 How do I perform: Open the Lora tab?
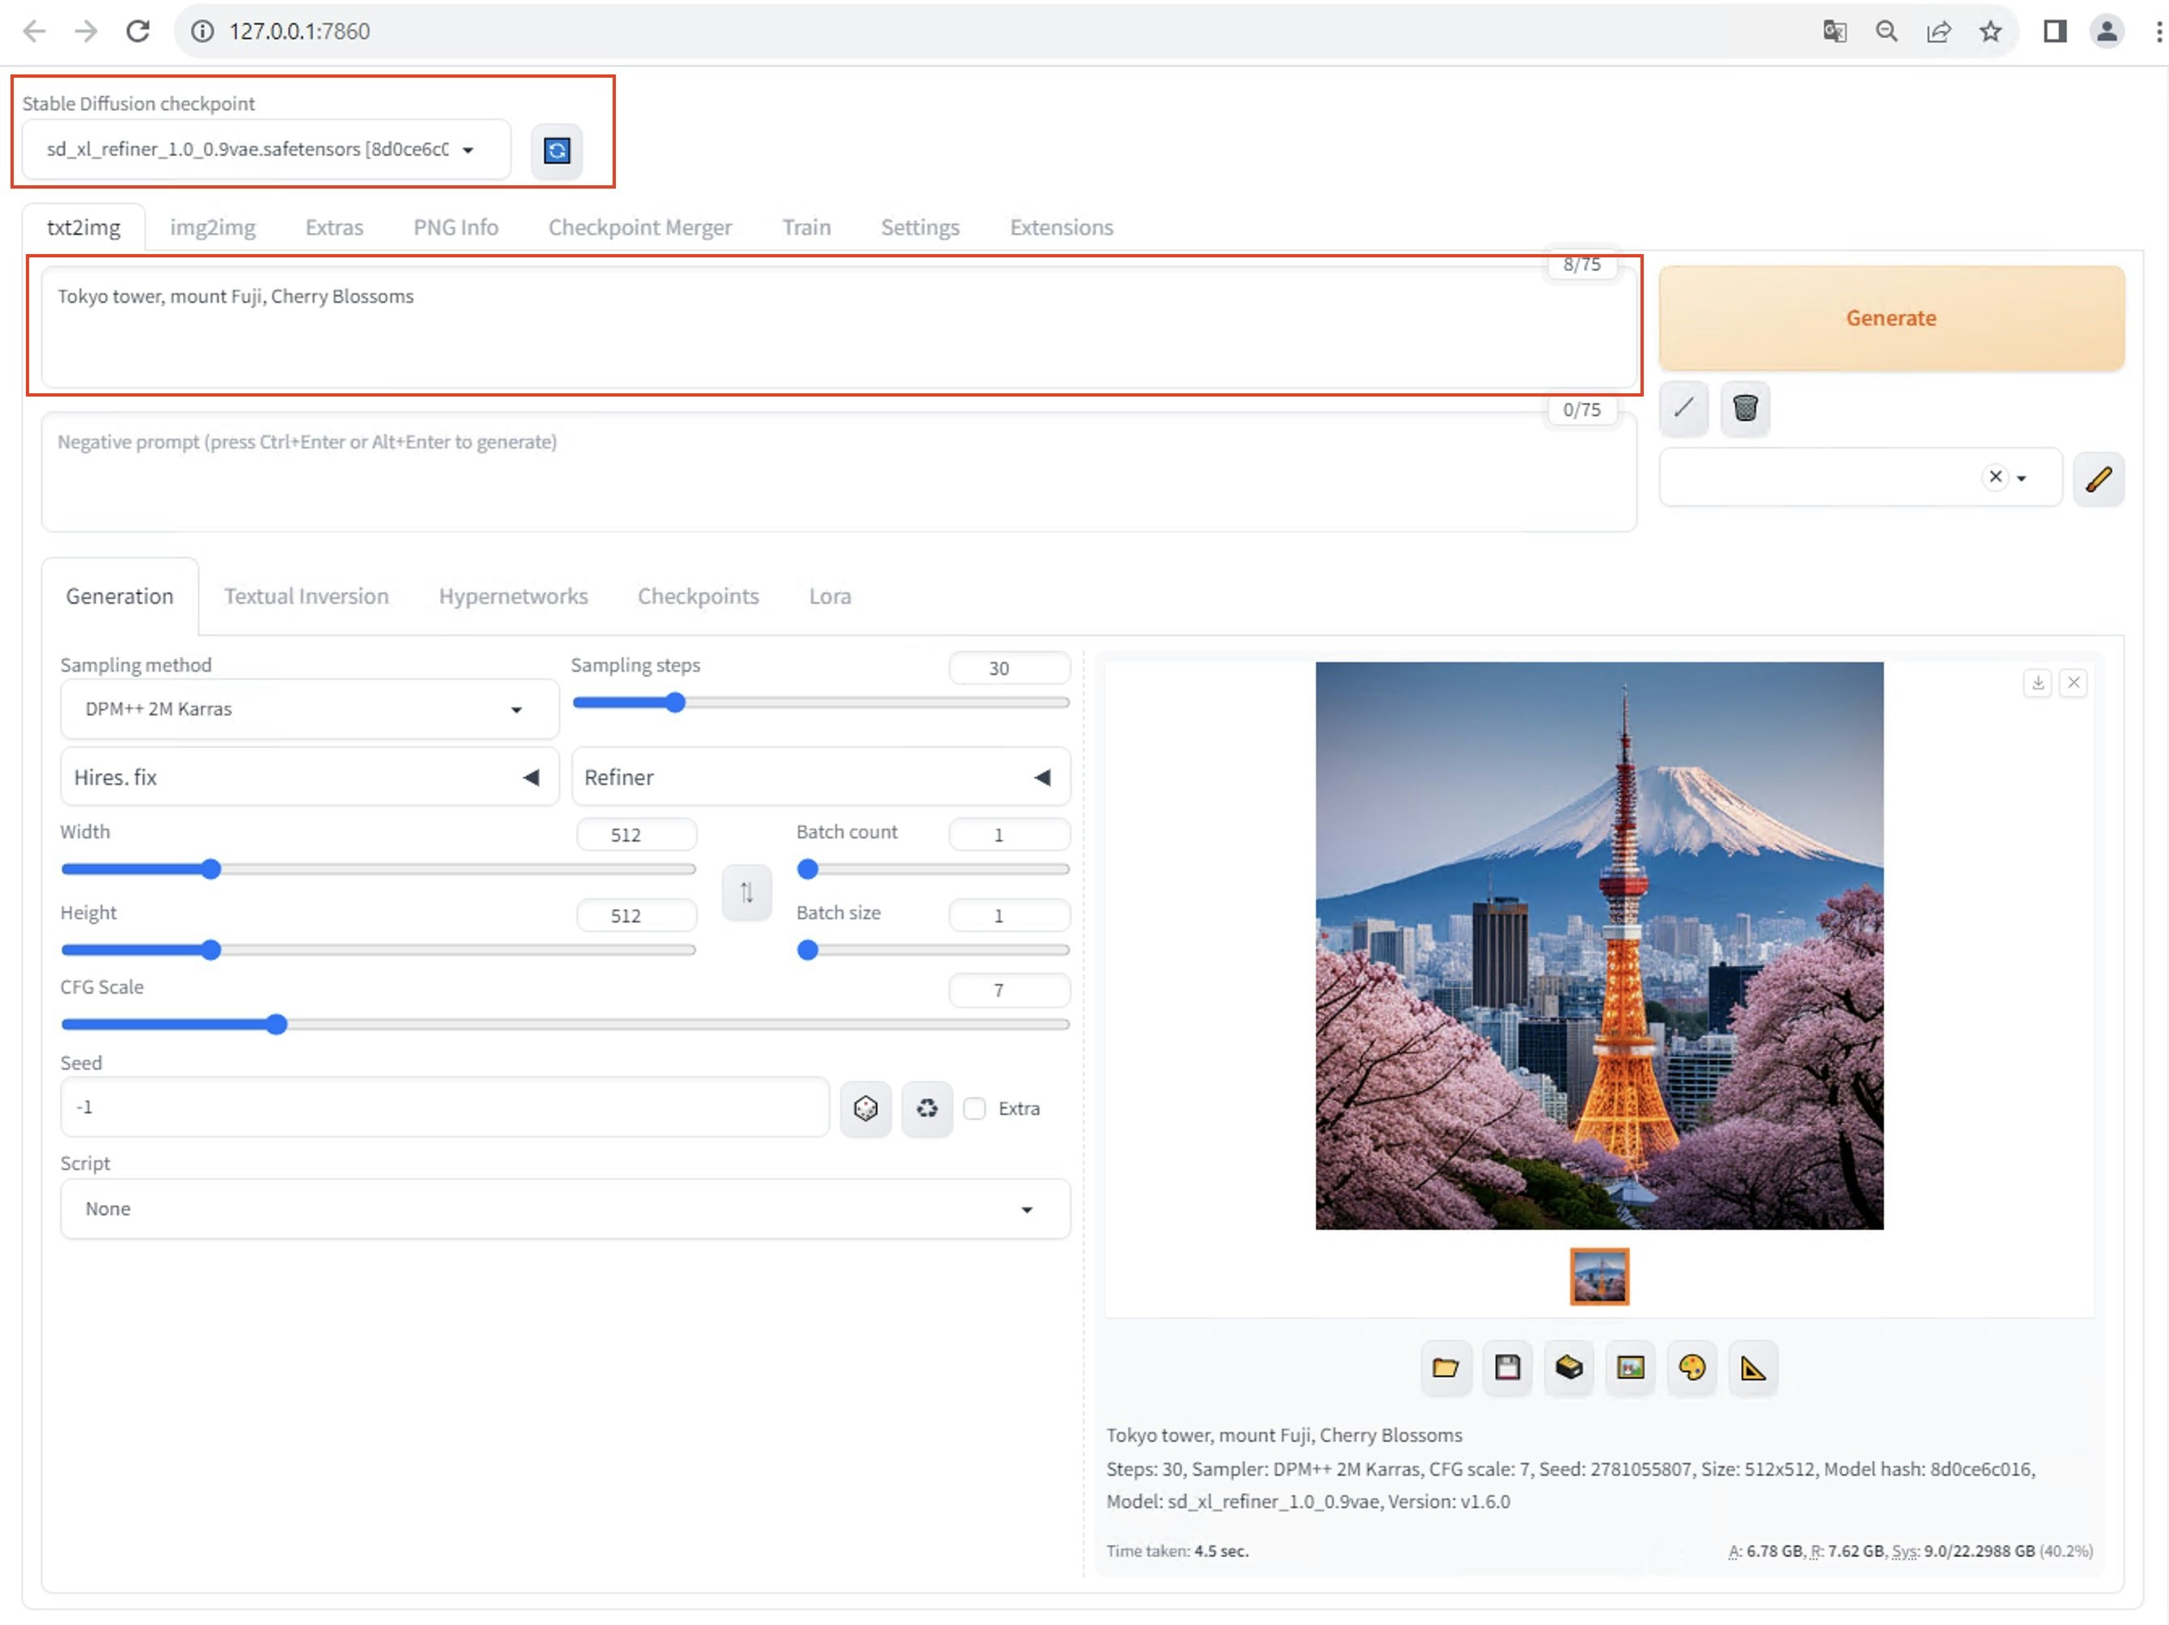(x=830, y=596)
